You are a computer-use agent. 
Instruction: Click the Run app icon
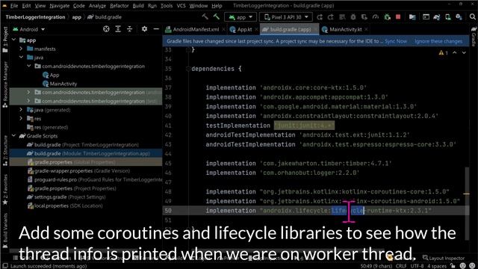click(x=320, y=17)
